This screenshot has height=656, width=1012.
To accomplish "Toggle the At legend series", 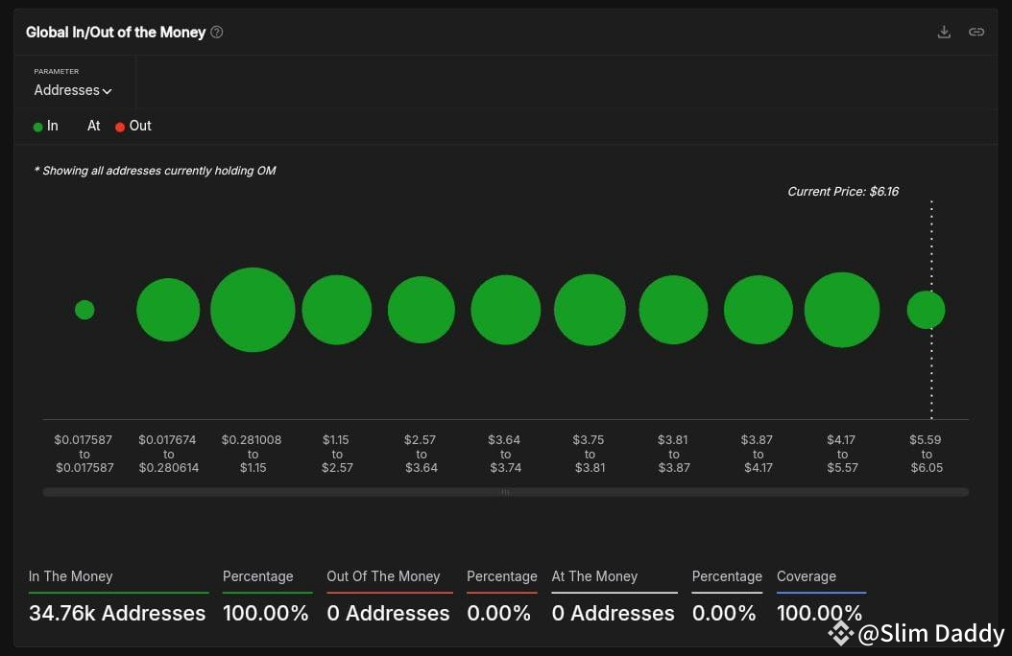I will click(x=93, y=127).
